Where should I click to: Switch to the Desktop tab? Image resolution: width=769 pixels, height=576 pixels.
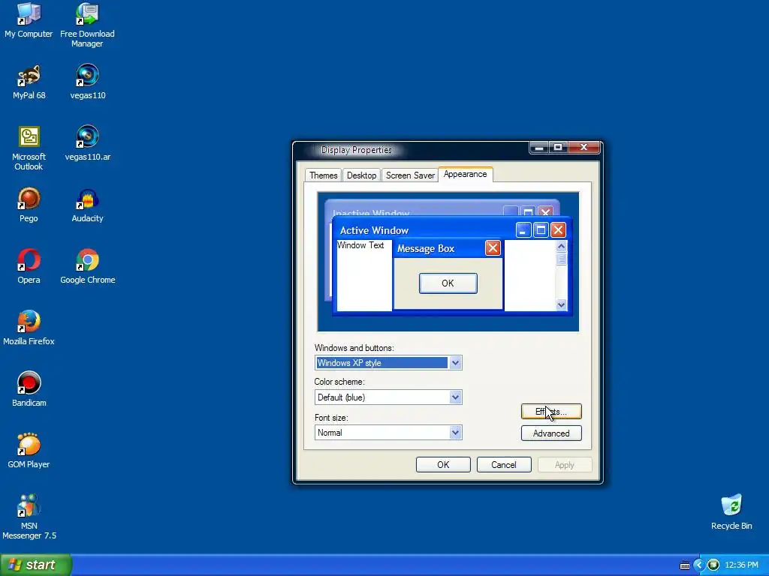coord(361,175)
